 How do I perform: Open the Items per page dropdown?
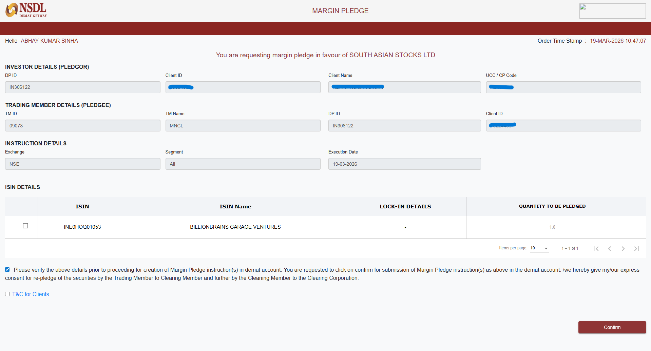click(539, 248)
